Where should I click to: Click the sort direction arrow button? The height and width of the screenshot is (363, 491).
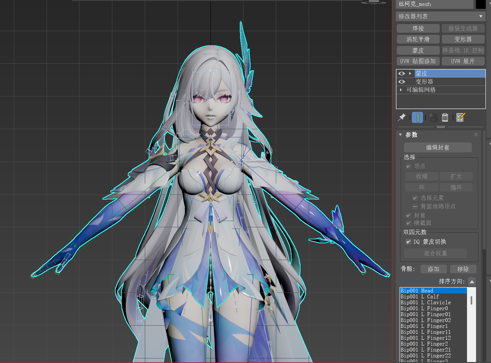click(472, 282)
